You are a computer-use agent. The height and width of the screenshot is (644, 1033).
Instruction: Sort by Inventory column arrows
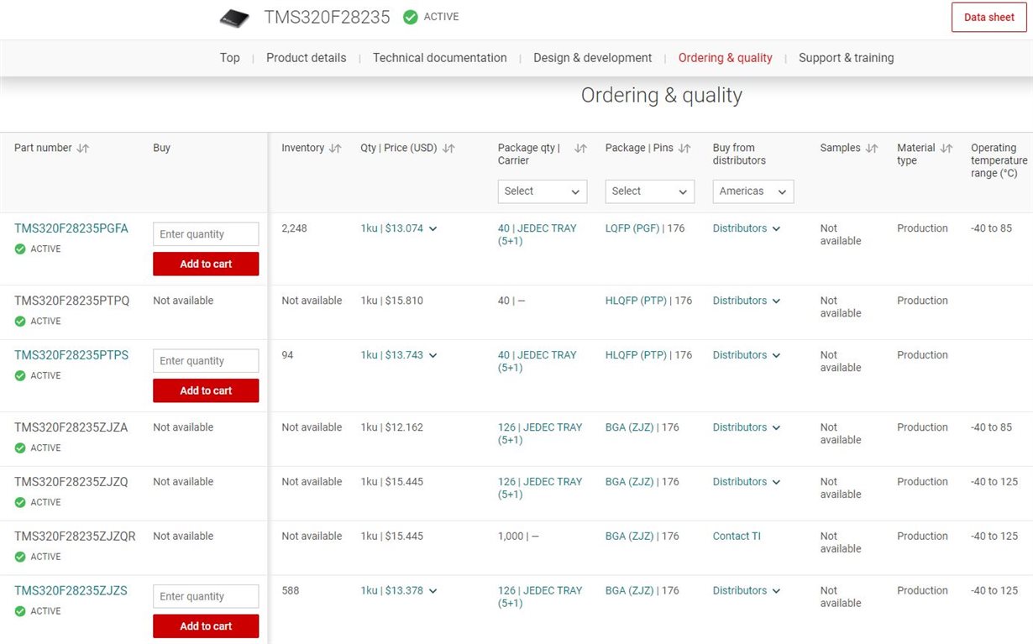point(335,148)
